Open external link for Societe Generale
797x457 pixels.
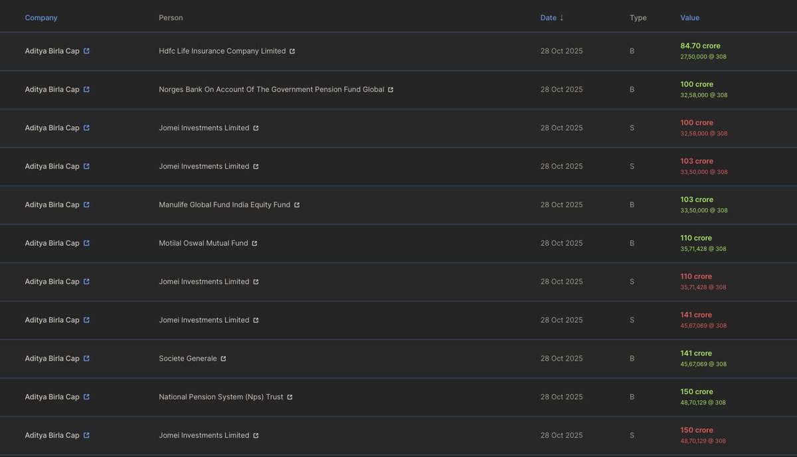pos(222,357)
